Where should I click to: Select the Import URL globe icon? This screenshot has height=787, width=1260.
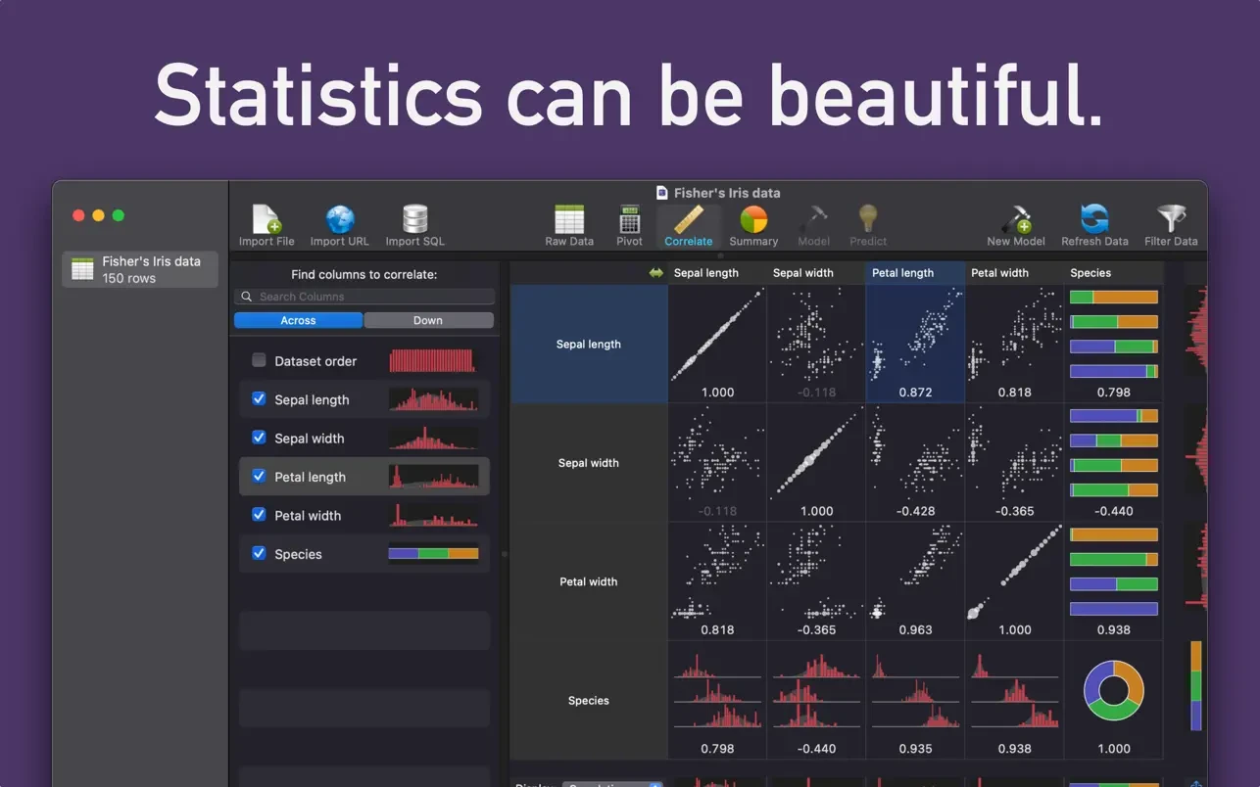[x=339, y=226]
